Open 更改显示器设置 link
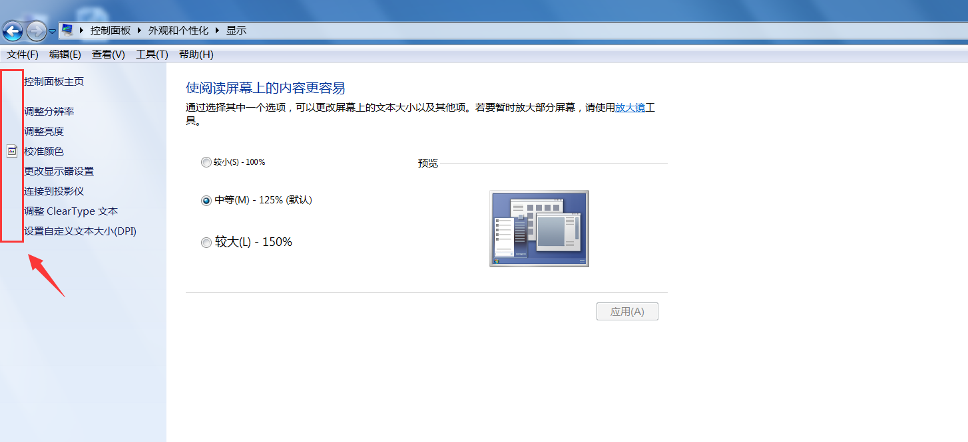This screenshot has height=442, width=968. 59,171
